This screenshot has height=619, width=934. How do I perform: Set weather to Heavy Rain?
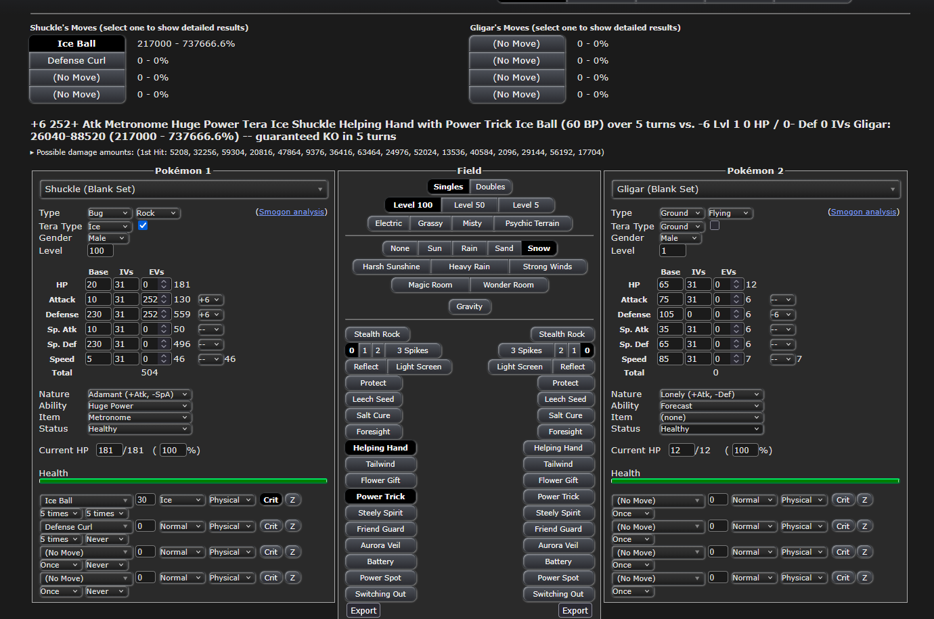click(x=469, y=267)
